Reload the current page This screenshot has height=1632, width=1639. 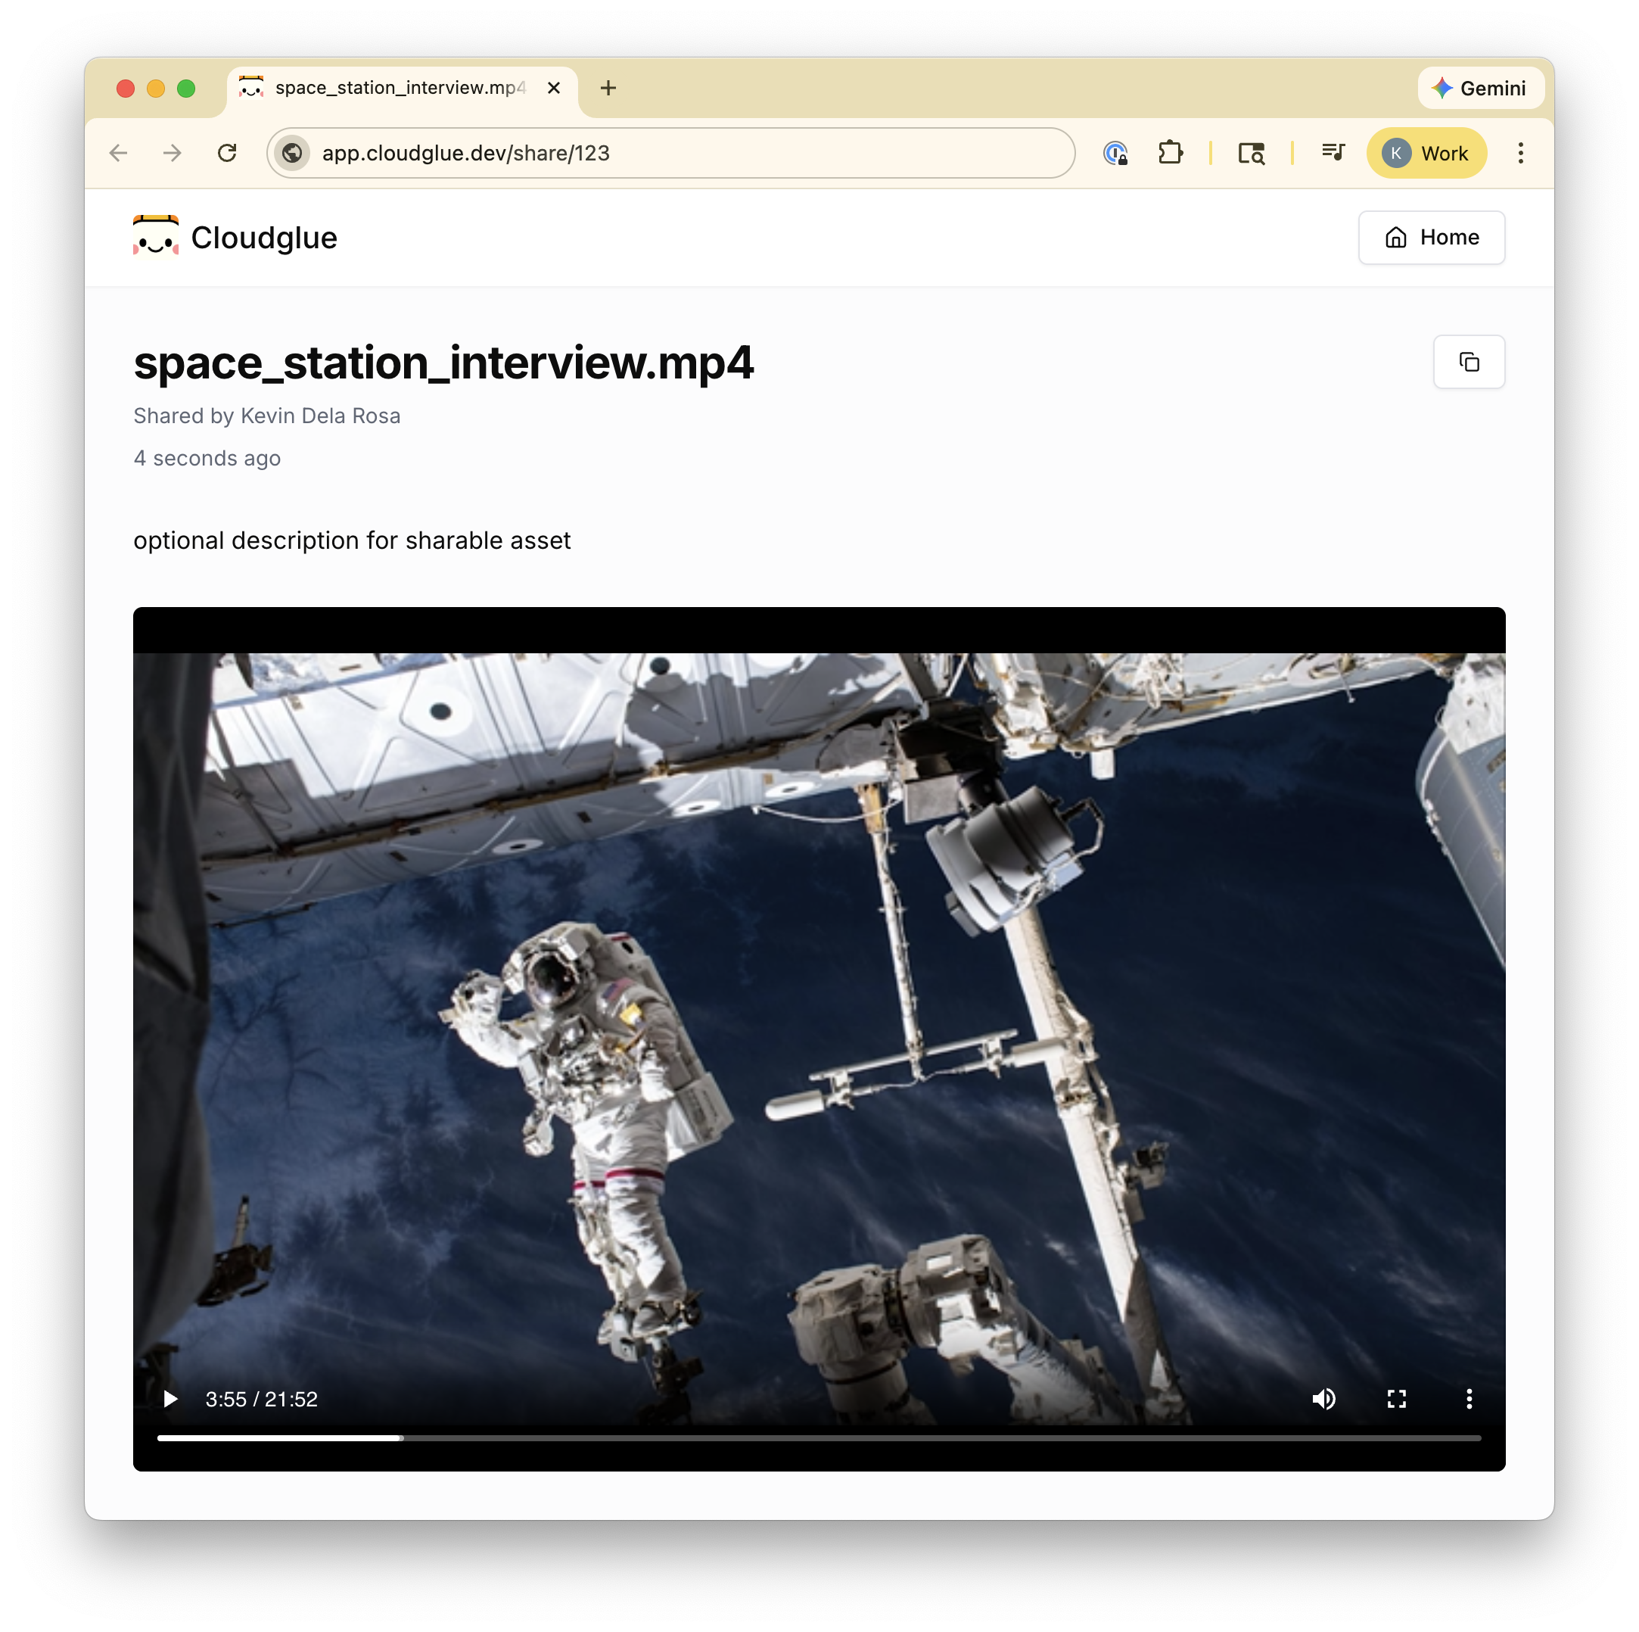coord(227,154)
